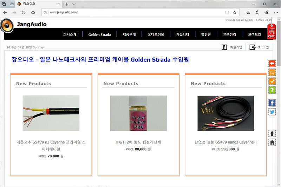Open the 회사소개 menu

coord(70,34)
